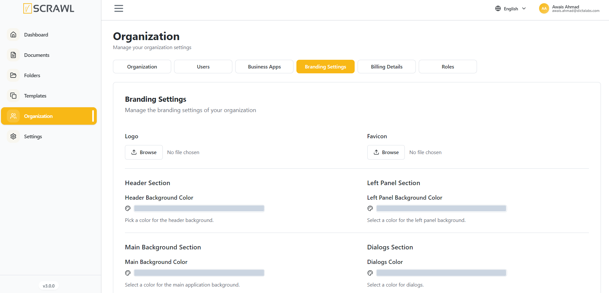Viewport: 609px width, 293px height.
Task: Switch to the Users tab
Action: [203, 67]
